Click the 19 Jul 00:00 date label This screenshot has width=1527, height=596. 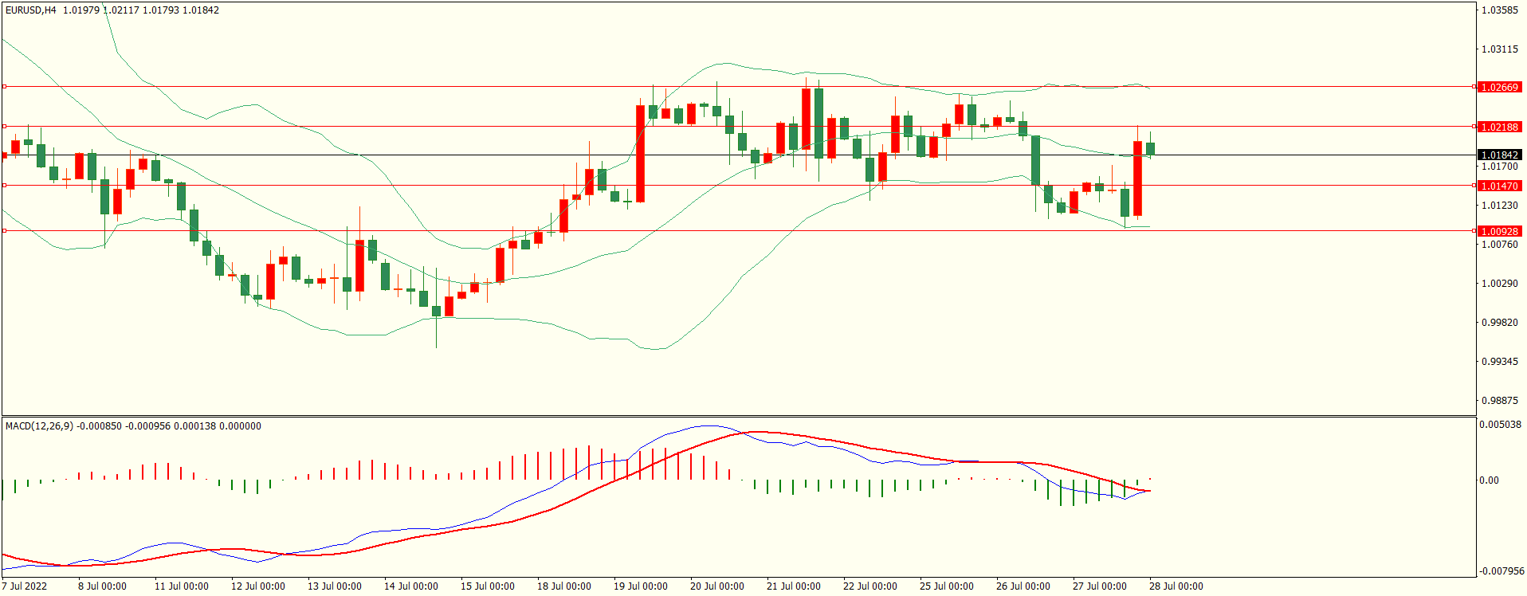tap(640, 586)
